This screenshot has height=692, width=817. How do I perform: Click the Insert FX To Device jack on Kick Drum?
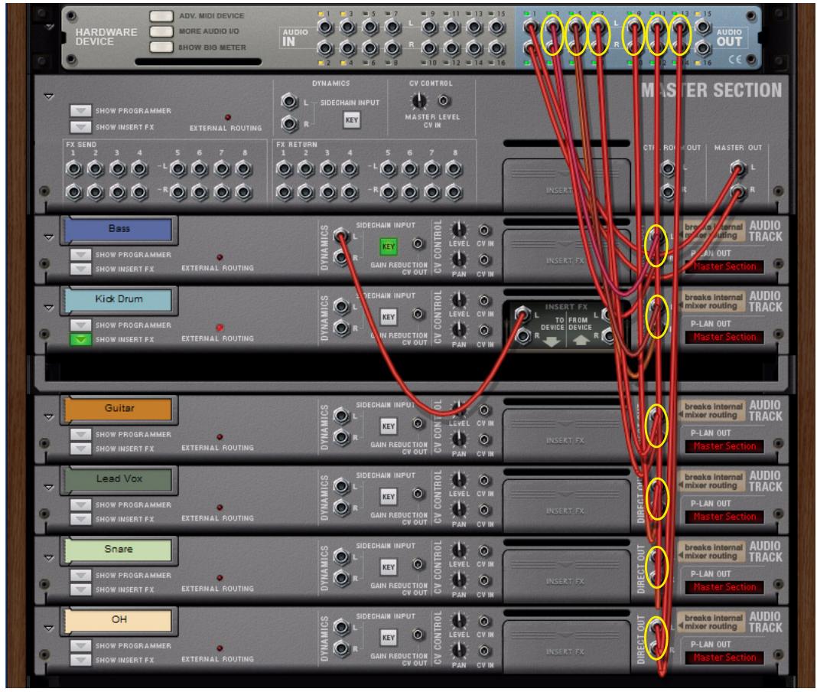pos(522,312)
